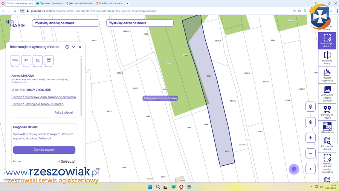This screenshot has height=191, width=339.
Task: Open Archiwalne zdjęcia lotnicze tool
Action: (327, 92)
